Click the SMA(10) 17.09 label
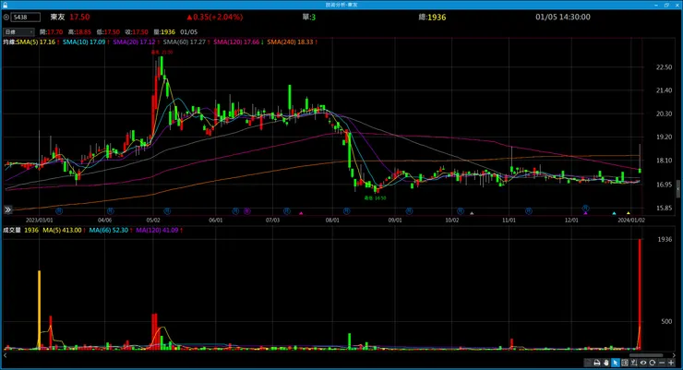 pos(84,42)
